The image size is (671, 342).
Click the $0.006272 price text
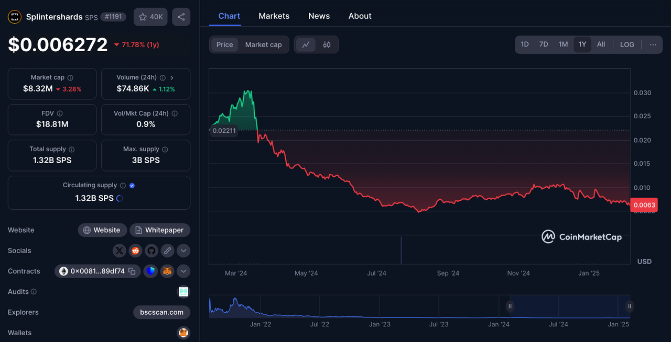(x=58, y=45)
